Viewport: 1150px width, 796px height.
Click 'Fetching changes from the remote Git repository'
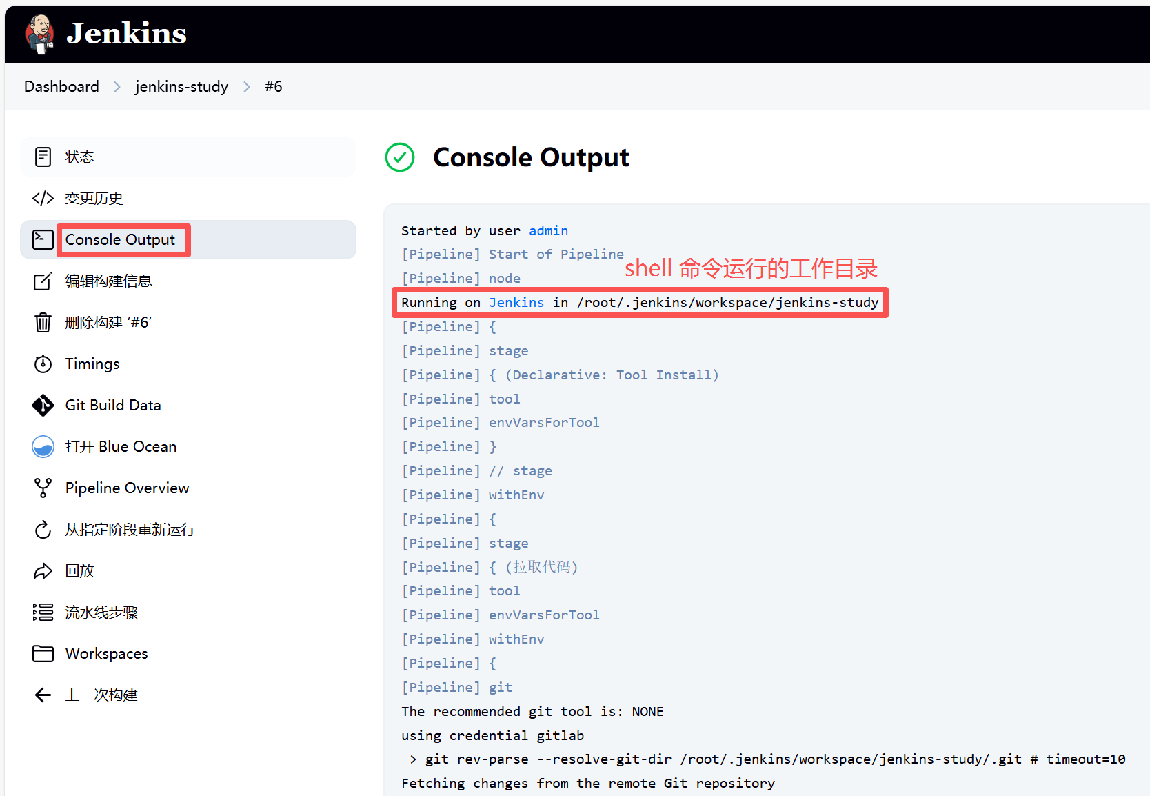[588, 783]
